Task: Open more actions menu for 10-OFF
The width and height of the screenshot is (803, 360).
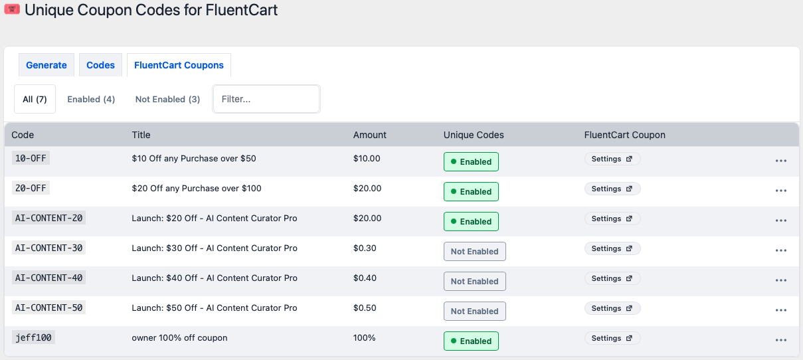Action: 780,161
